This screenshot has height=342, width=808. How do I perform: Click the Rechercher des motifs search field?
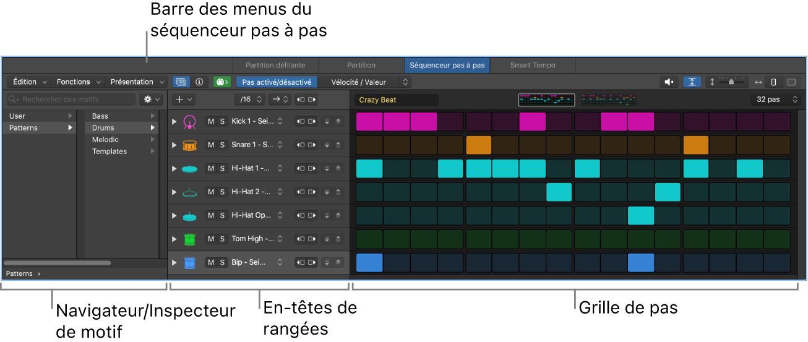(70, 99)
